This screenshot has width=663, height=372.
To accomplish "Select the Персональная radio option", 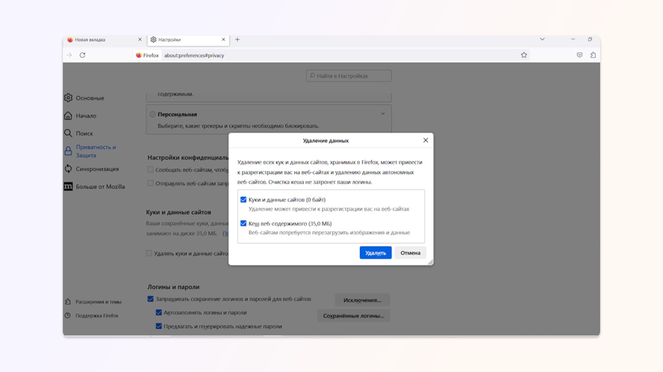I will [153, 114].
